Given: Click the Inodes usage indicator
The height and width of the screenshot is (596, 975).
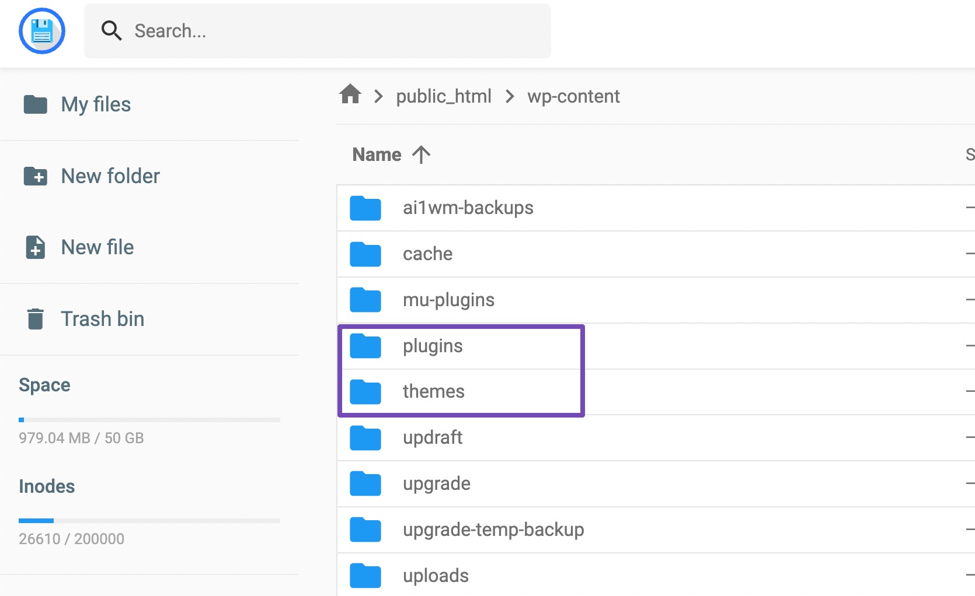Looking at the screenshot, I should pyautogui.click(x=150, y=521).
